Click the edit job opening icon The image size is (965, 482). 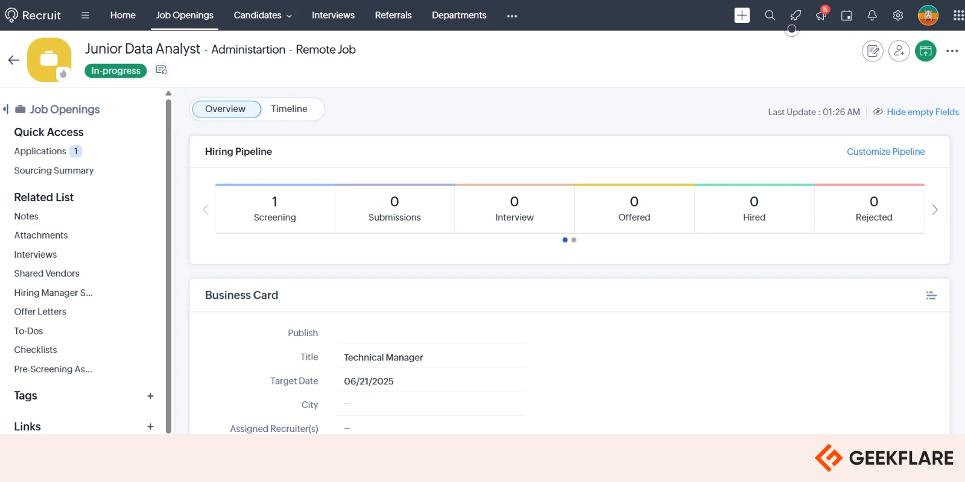873,51
